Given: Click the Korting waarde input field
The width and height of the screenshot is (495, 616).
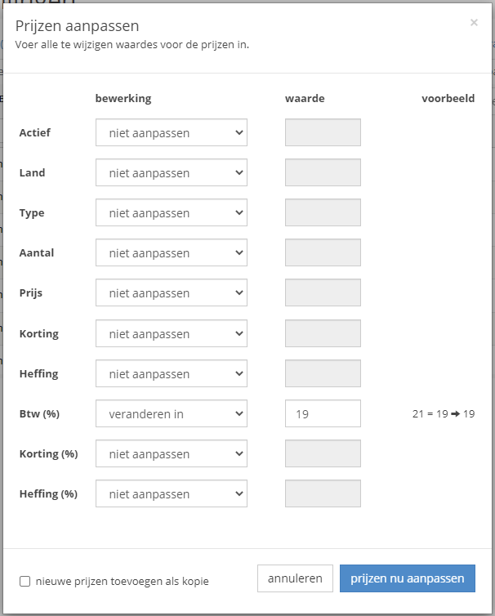Looking at the screenshot, I should tap(323, 333).
